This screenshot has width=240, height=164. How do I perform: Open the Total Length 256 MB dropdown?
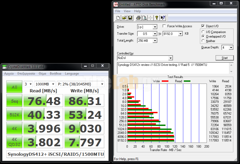click(155, 41)
